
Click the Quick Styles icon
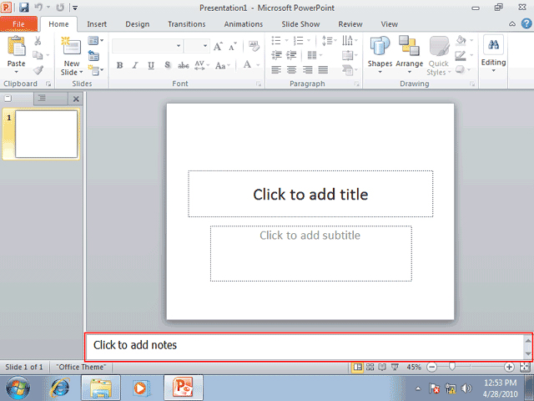[x=439, y=46]
